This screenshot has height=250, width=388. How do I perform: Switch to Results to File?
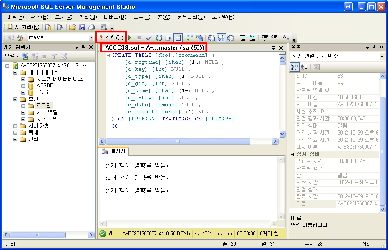(231, 38)
